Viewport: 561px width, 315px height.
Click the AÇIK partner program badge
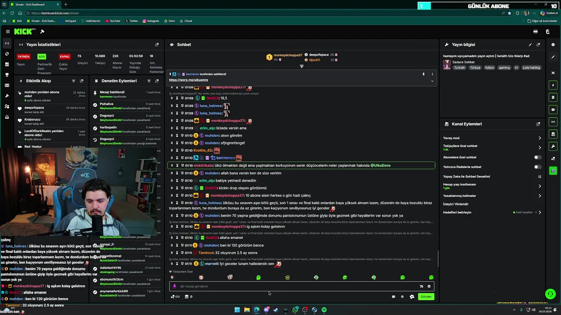click(x=42, y=56)
